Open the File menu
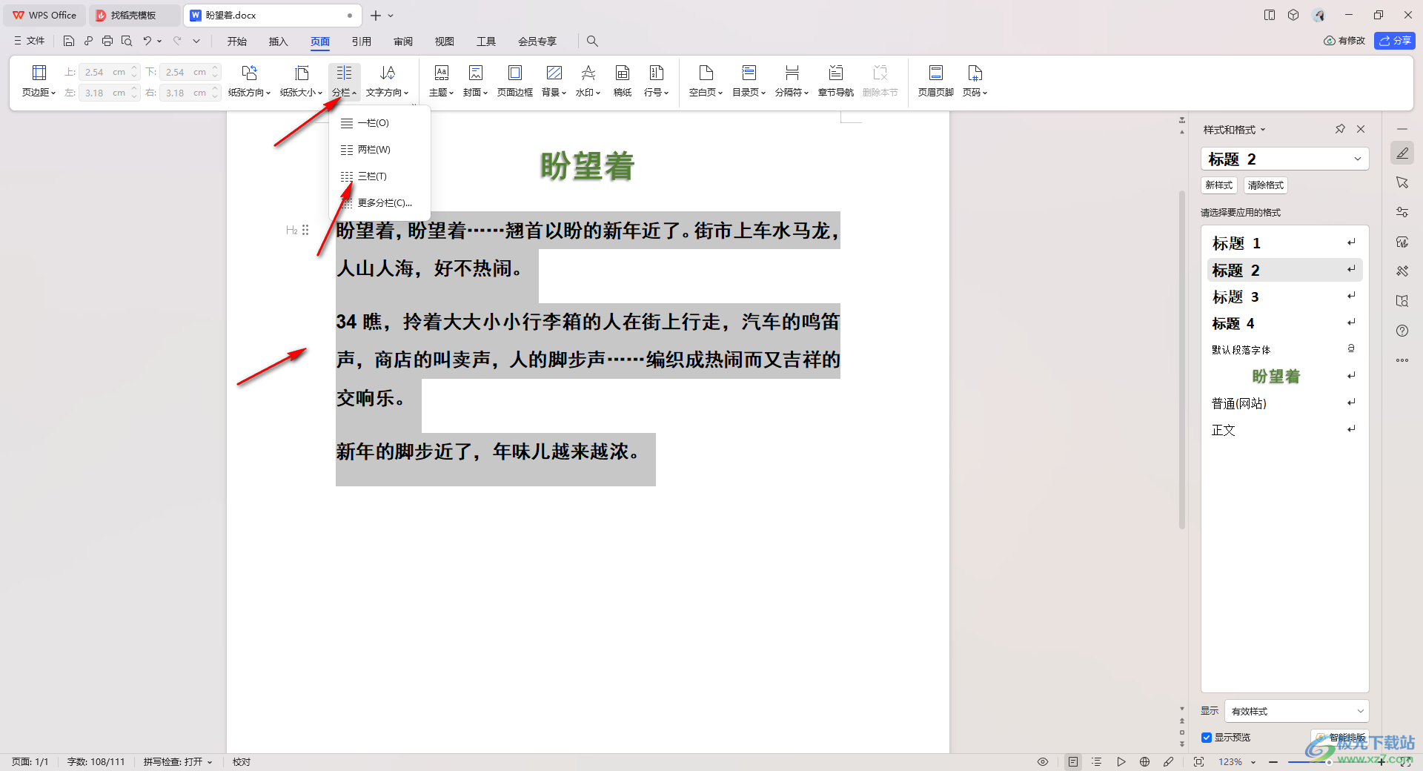The image size is (1423, 771). [x=30, y=41]
